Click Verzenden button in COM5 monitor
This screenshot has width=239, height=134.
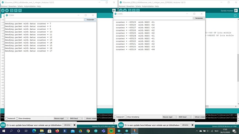pyautogui.click(x=199, y=18)
